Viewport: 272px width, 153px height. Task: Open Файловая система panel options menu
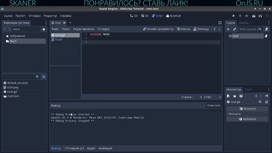point(46,23)
